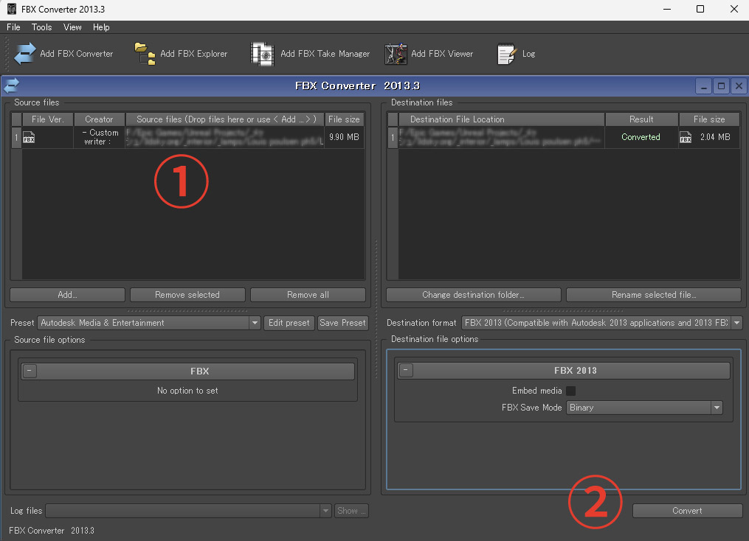Click the FBX icon beside 2.04 MB
Screen dimensions: 749x541
point(686,137)
